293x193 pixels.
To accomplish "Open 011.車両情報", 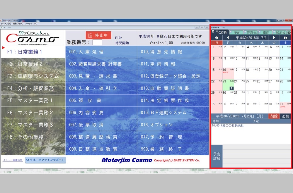I will click(x=173, y=64).
